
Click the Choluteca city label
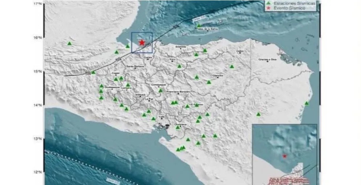point(180,124)
